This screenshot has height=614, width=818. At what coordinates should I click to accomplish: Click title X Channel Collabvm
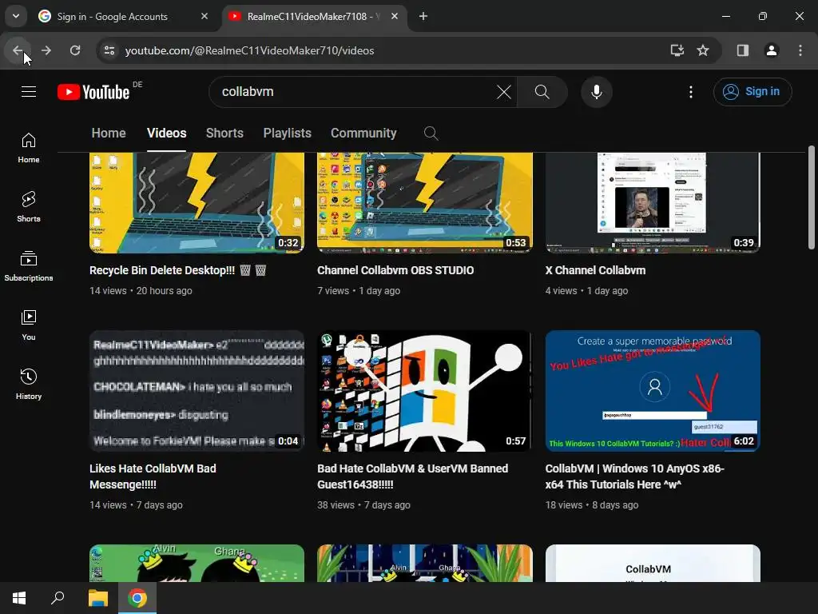tap(595, 270)
